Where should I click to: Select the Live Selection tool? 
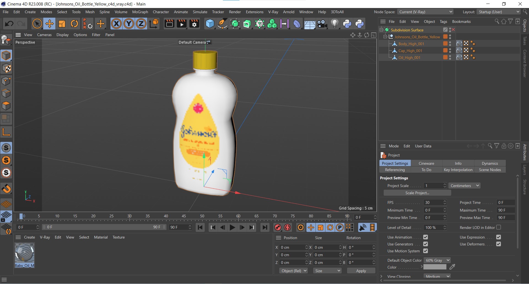click(x=37, y=24)
